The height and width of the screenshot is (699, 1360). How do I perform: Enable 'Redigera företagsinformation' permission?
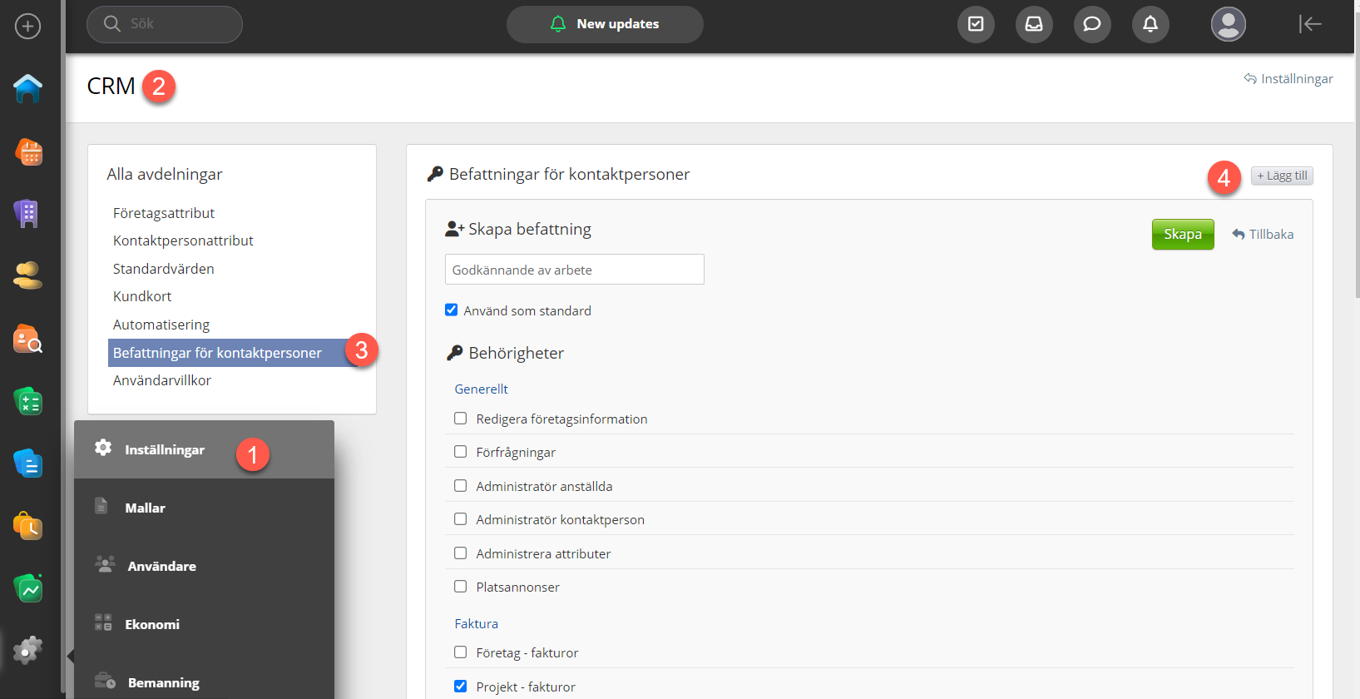pos(460,419)
